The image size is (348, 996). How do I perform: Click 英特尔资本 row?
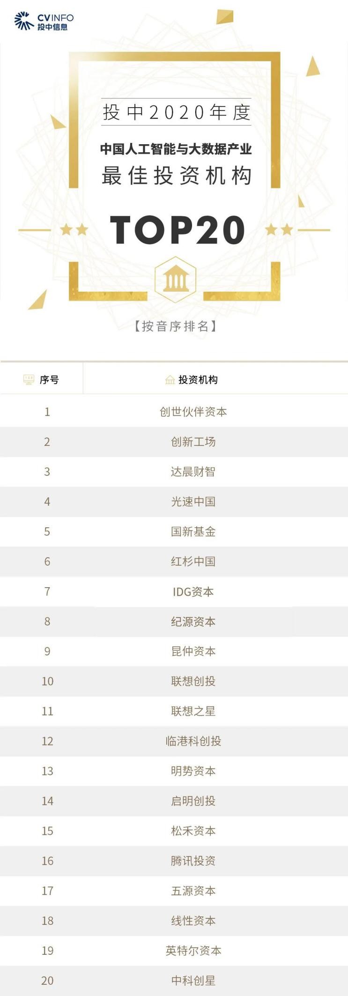pos(193,951)
